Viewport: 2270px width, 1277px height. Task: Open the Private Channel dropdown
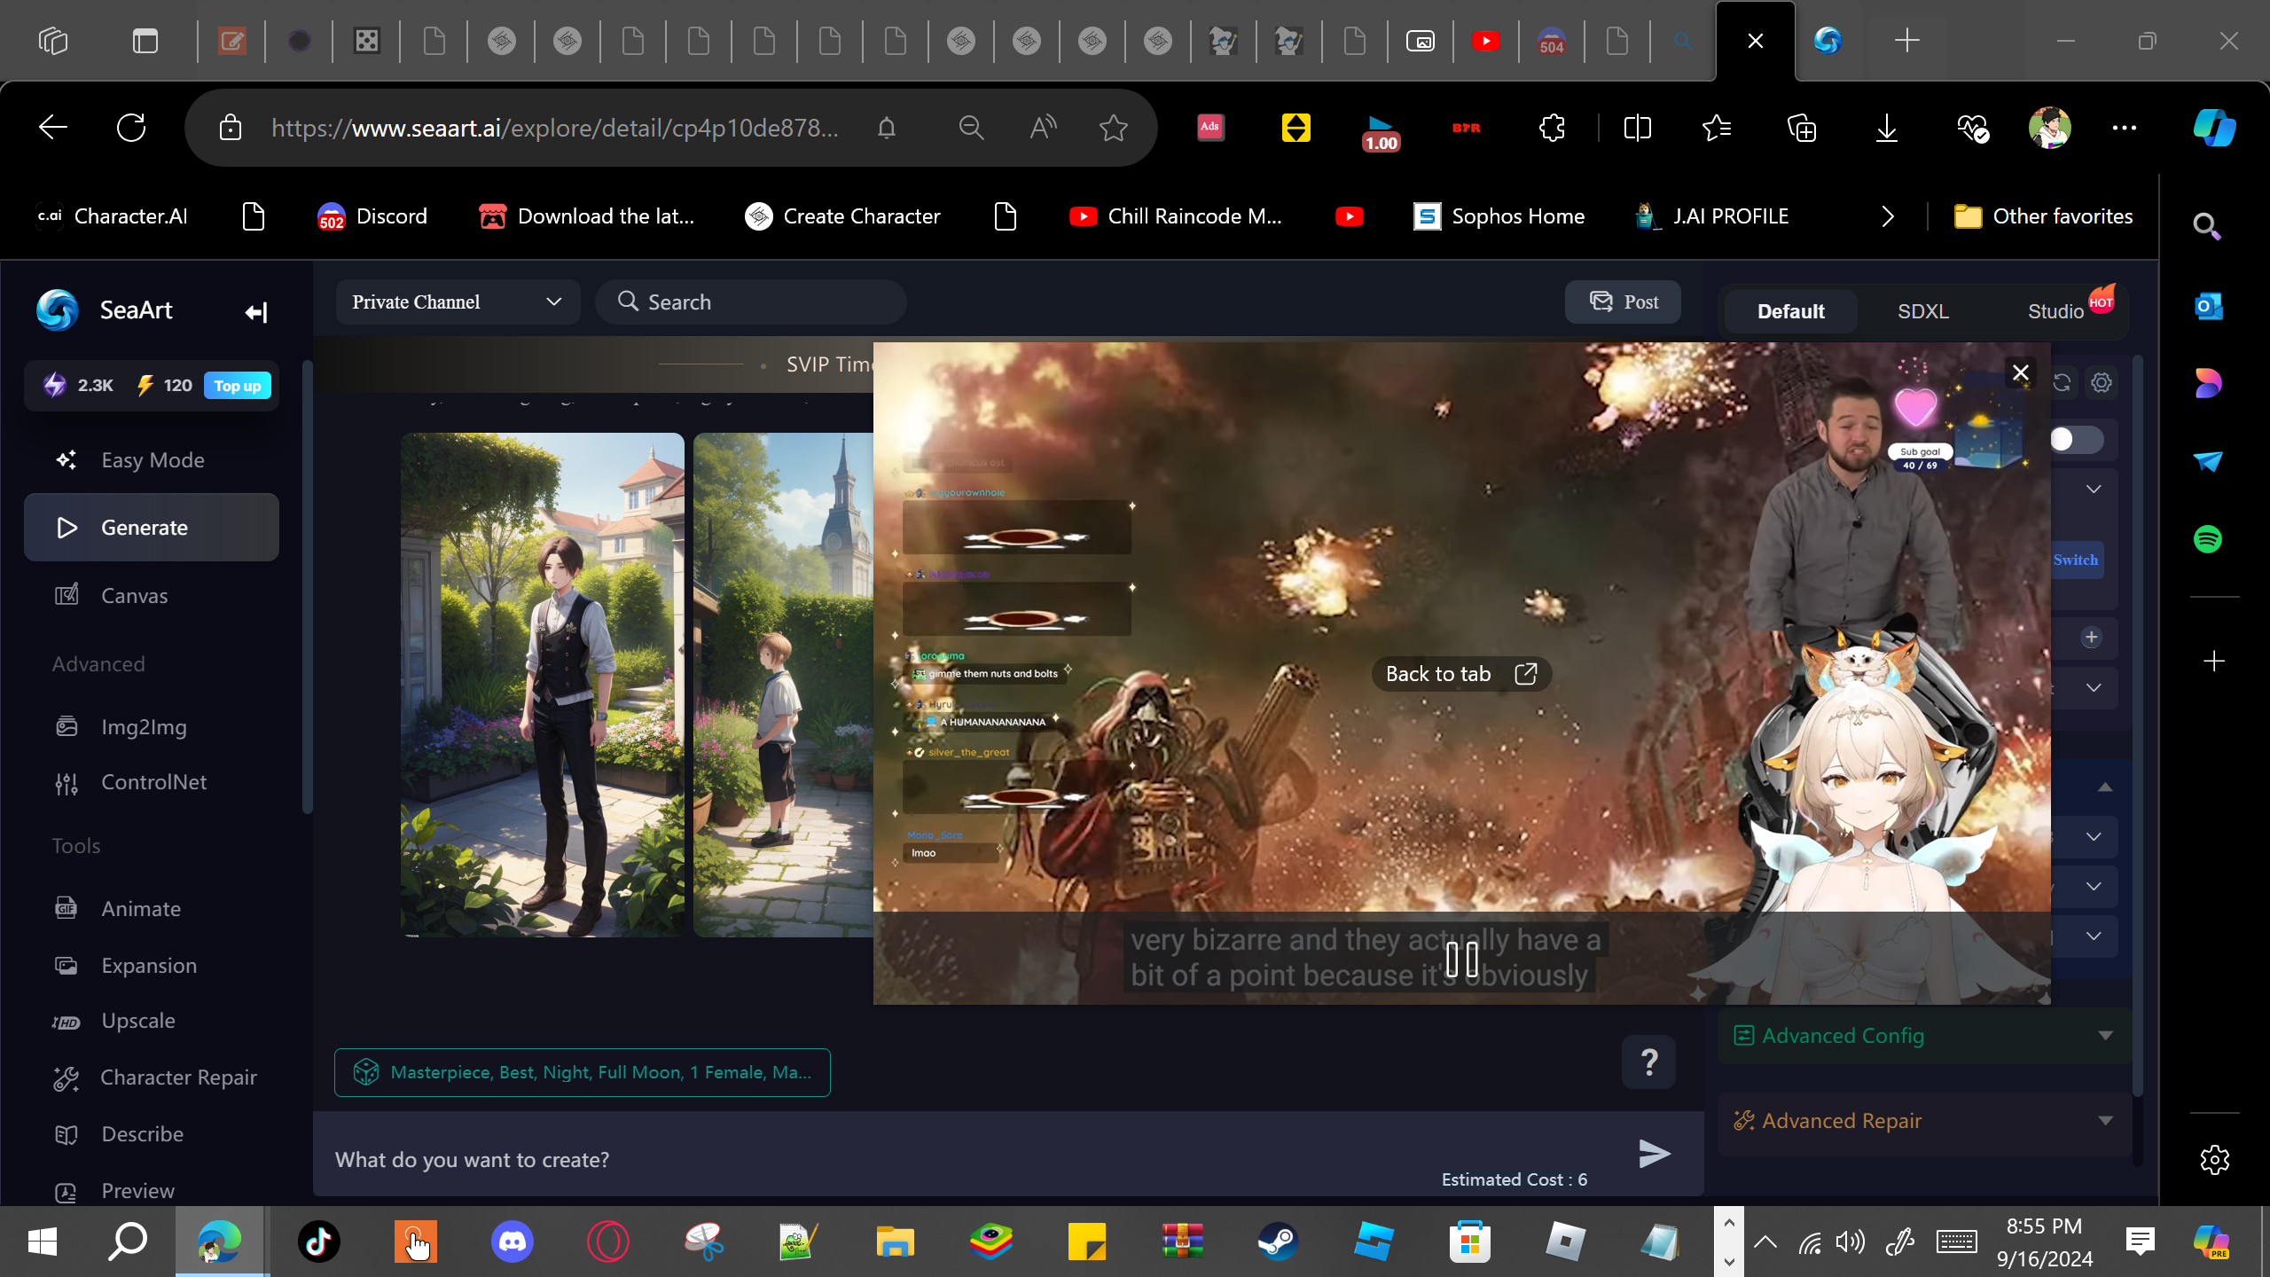458,302
